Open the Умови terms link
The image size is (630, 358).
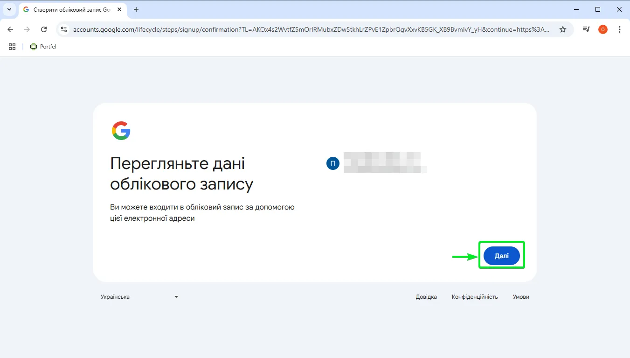(x=521, y=297)
